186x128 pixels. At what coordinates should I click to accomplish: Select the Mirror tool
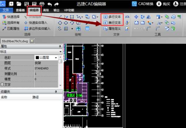148,17
